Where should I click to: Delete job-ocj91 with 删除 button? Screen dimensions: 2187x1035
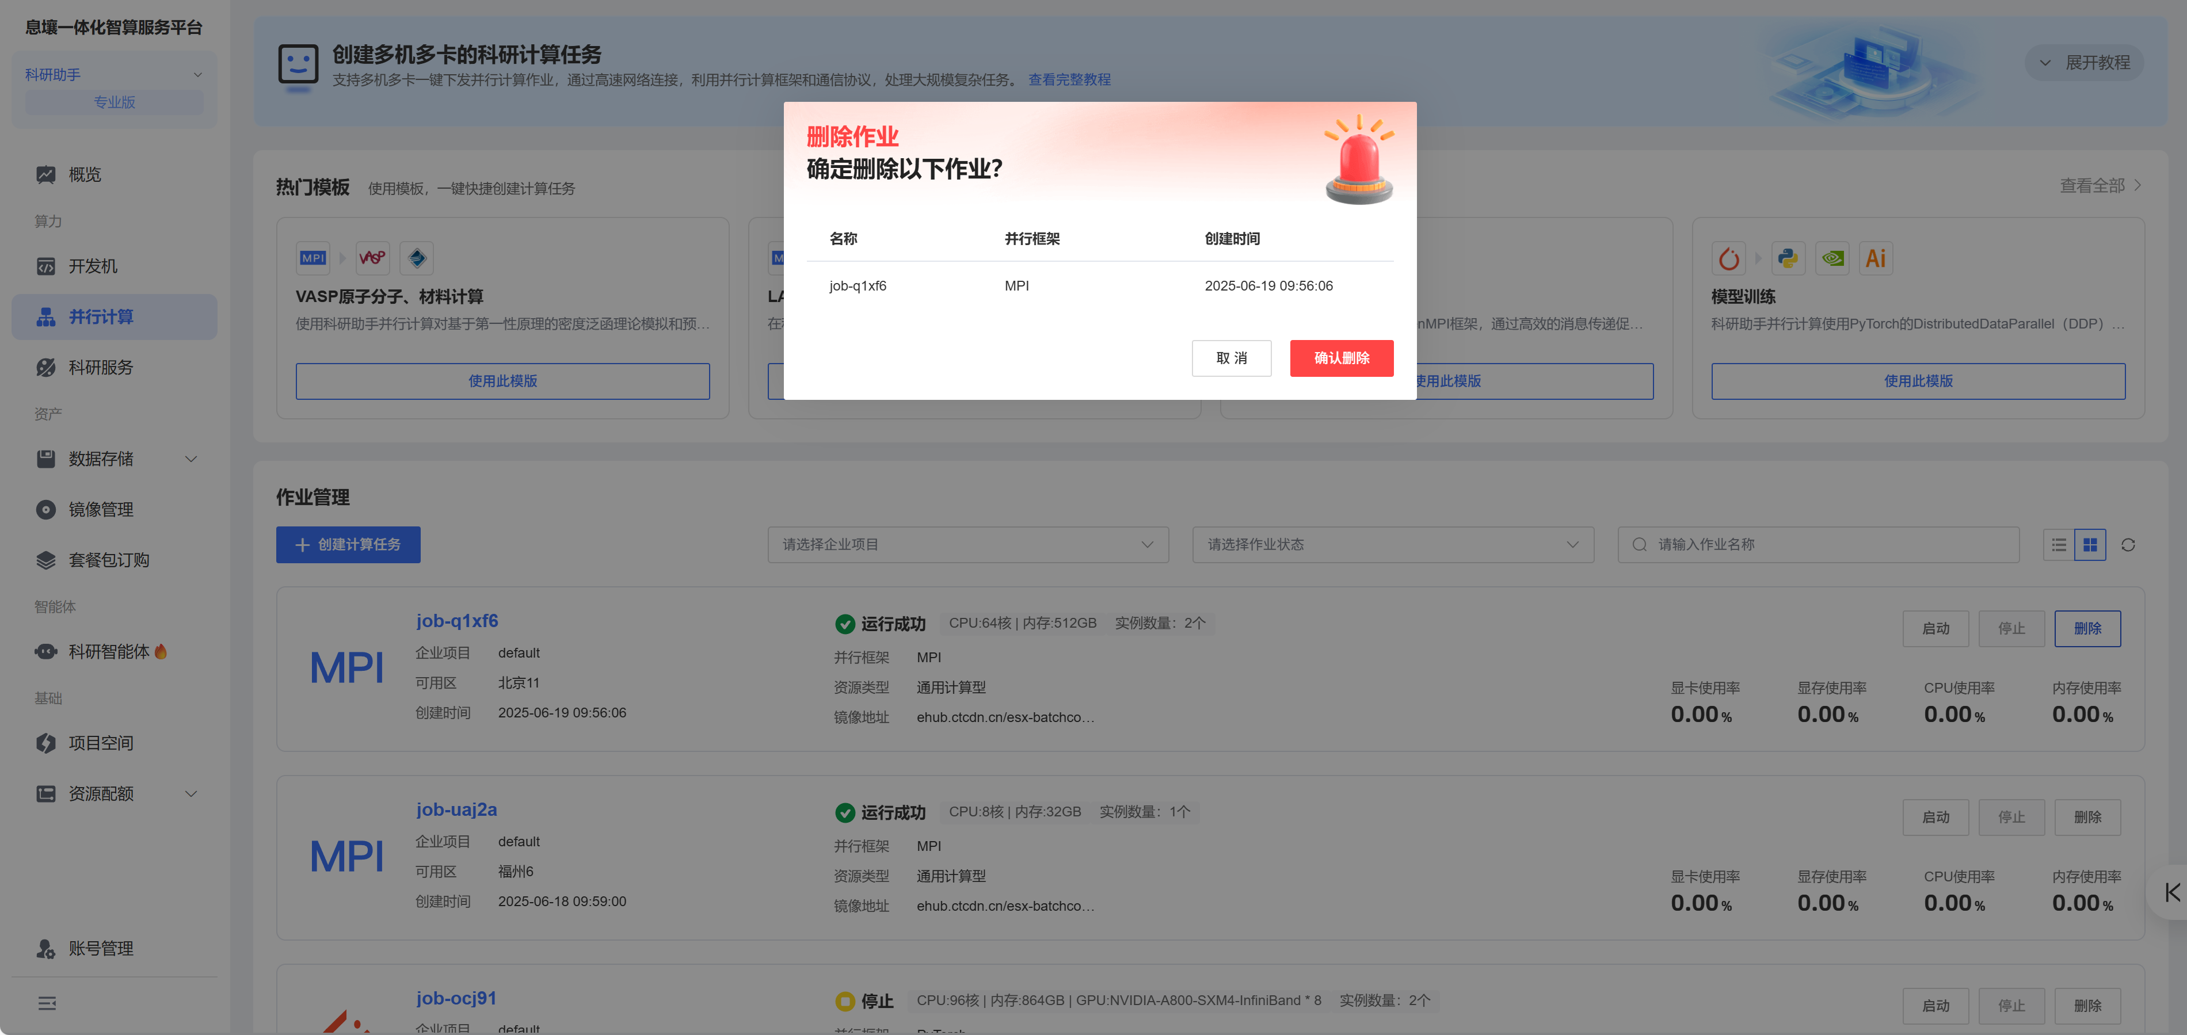click(2087, 1005)
